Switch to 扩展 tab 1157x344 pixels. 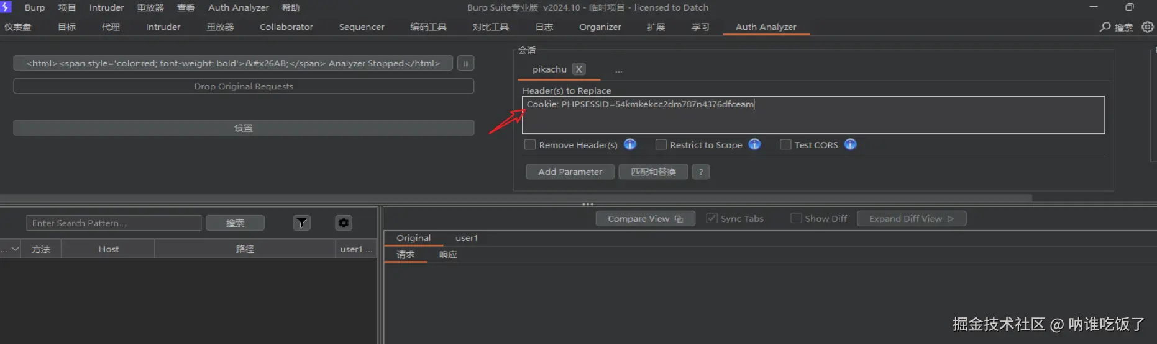coord(656,27)
